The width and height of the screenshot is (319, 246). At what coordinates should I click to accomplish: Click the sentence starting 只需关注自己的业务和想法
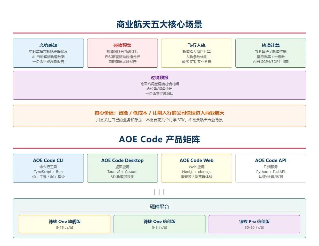(x=159, y=120)
